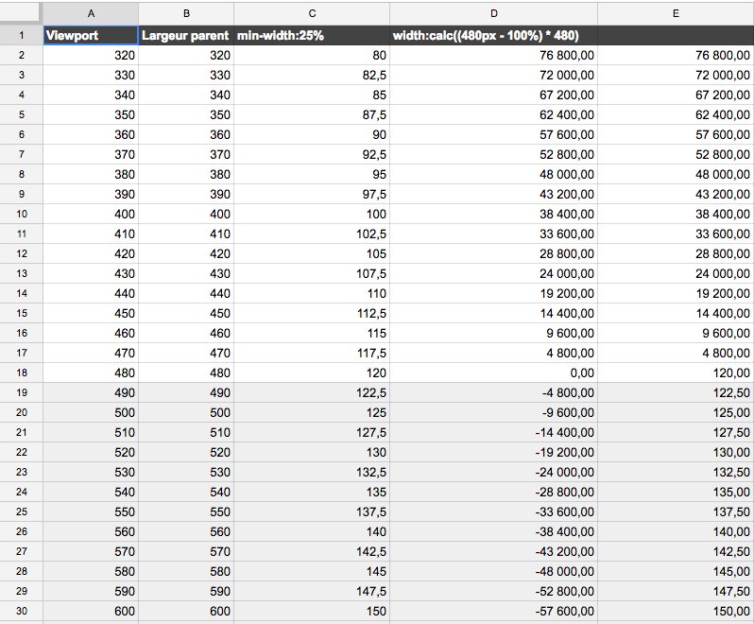Screen dimensions: 754x624
Task: Select row 30 via its row number
Action: (x=21, y=611)
